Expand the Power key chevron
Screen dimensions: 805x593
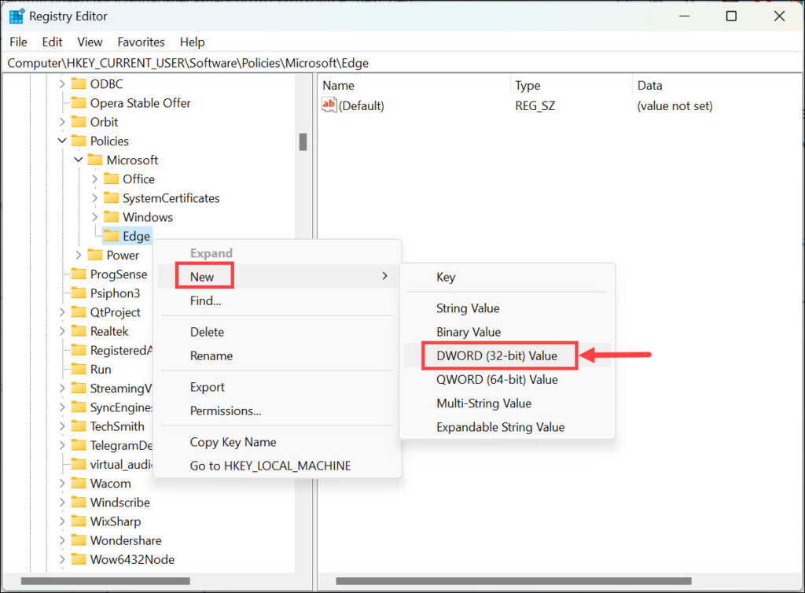(78, 255)
